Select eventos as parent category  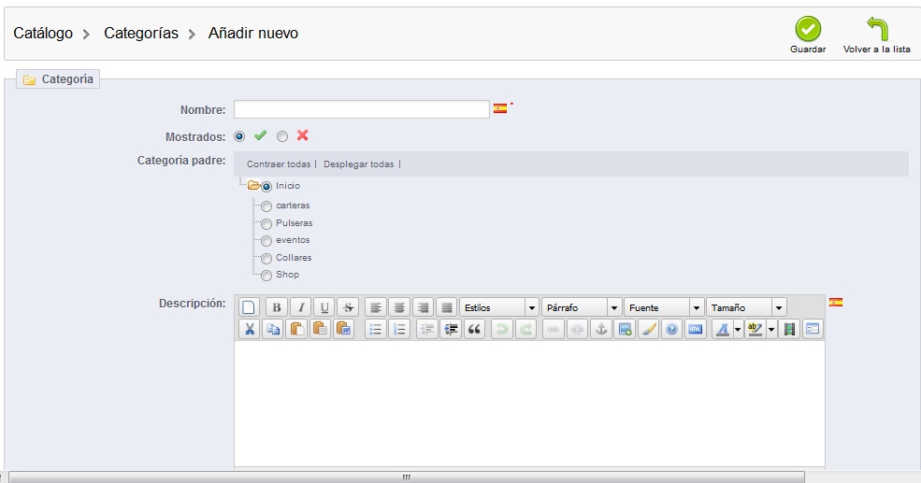[266, 241]
